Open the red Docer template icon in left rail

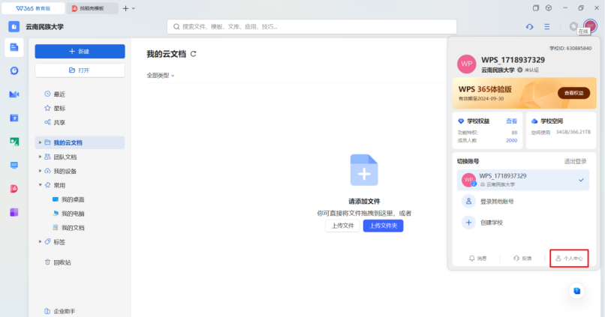point(14,189)
